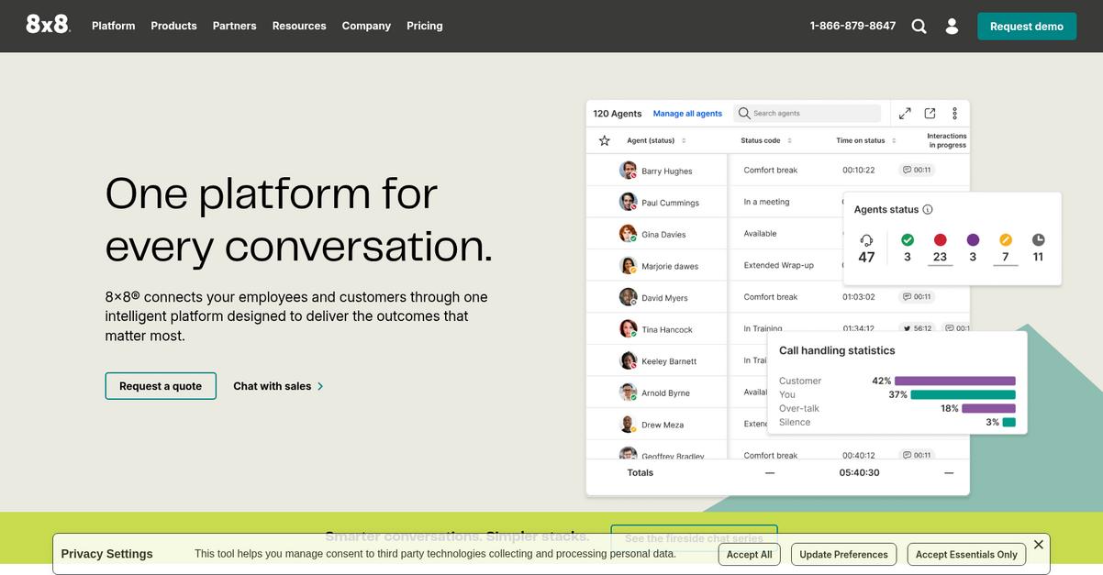Click the Interactions in progress column header

(946, 140)
